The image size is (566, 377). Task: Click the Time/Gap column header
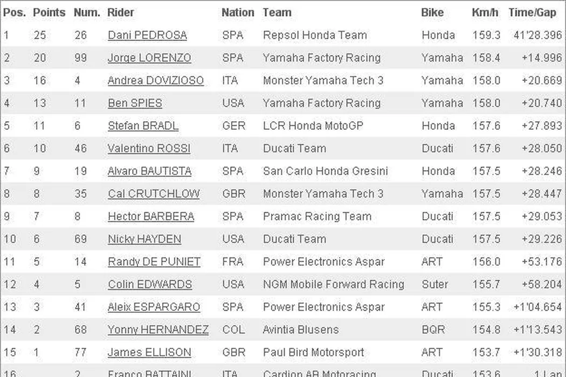click(x=532, y=12)
